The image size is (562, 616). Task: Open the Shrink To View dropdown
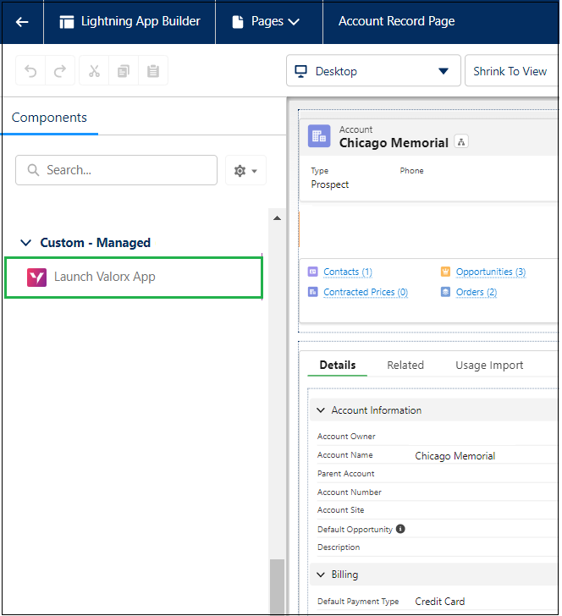(x=511, y=71)
